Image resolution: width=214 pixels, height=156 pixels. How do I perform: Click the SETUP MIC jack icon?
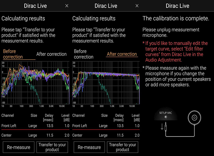point(166,117)
